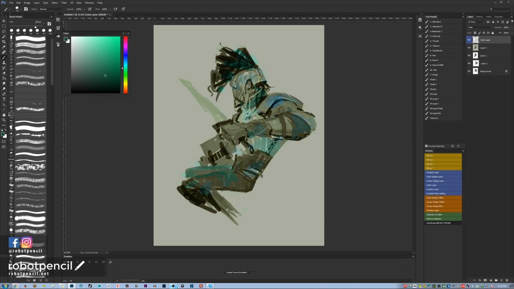Select the Hand tool
Screen dimensions: 514x289
(4, 115)
